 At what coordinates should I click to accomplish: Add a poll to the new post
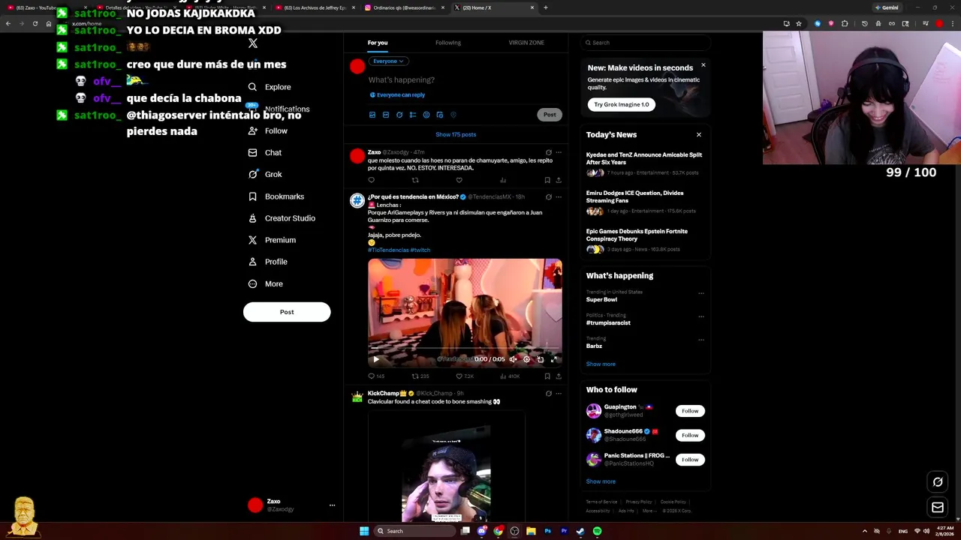(413, 115)
